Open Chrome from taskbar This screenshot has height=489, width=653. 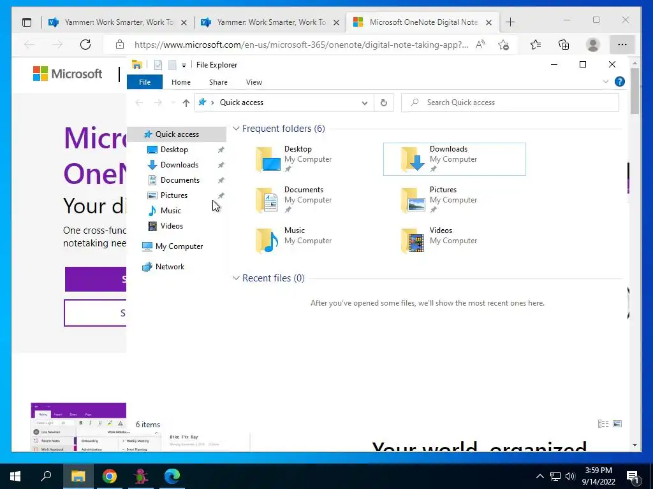pyautogui.click(x=110, y=476)
